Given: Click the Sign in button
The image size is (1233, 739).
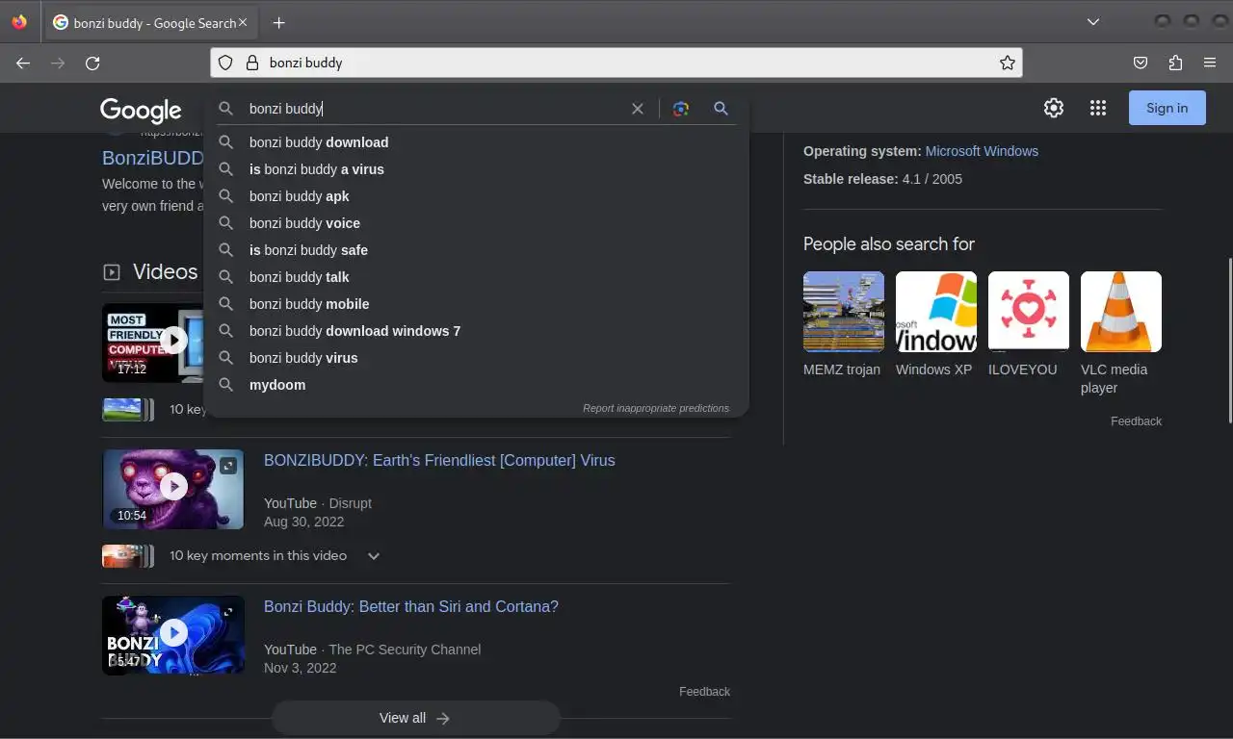Looking at the screenshot, I should coord(1167,108).
